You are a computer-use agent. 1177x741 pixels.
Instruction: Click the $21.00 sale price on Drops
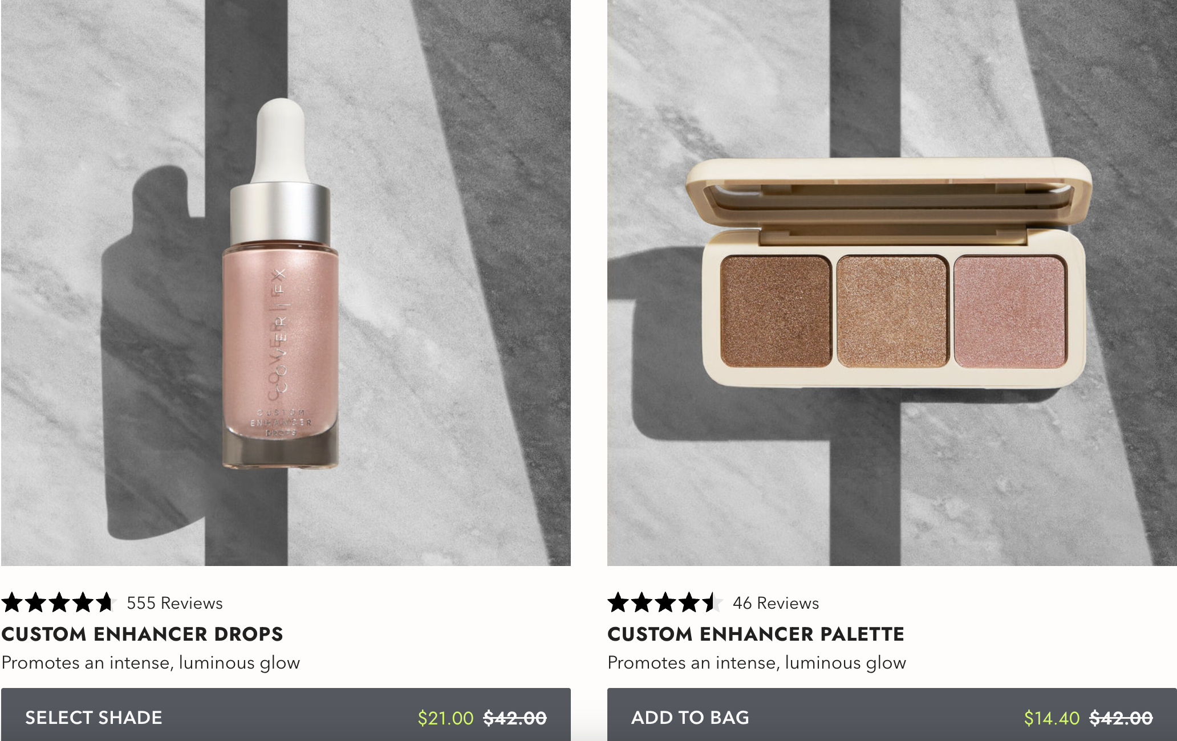pos(445,718)
